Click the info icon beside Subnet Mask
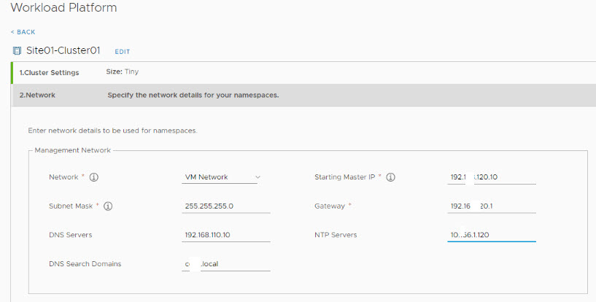Viewport: 596px width, 302px height. (108, 206)
